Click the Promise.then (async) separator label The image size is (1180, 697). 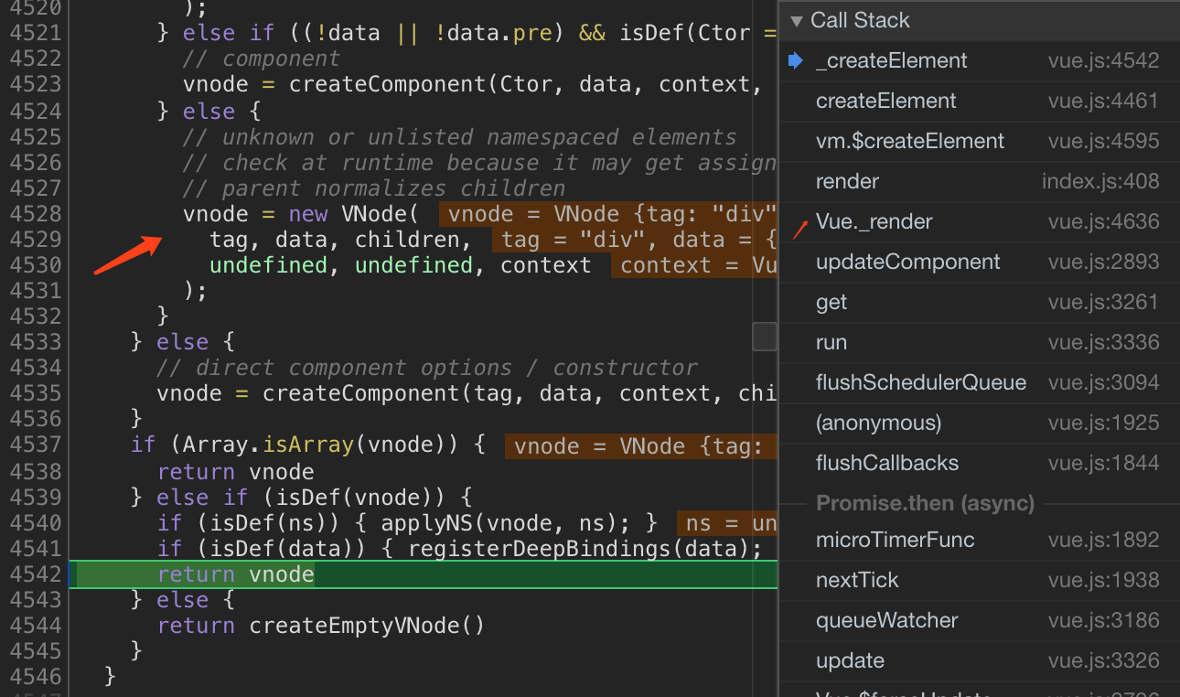point(925,503)
